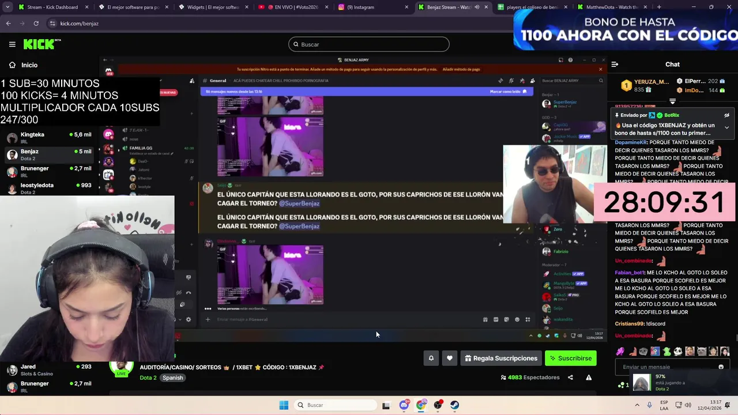
Task: Hide the pinned BotRix message
Action: coord(726,115)
